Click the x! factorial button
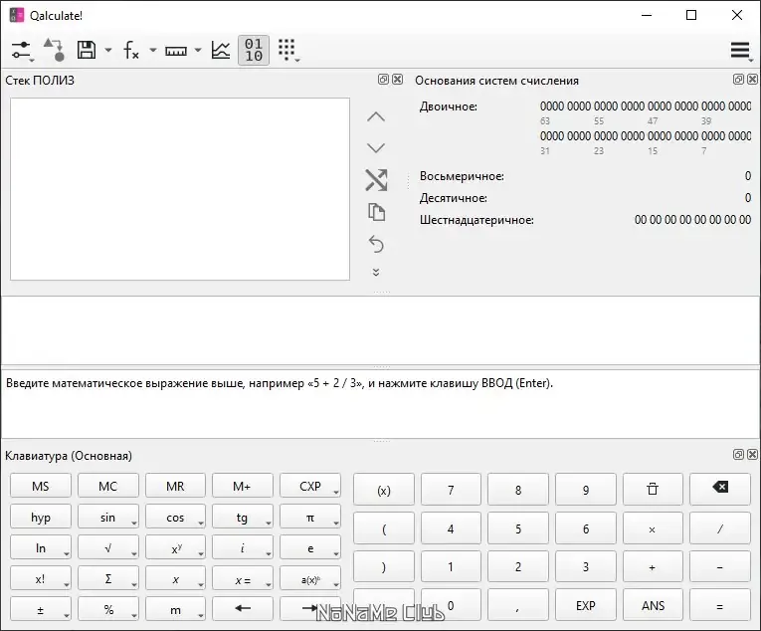 click(x=40, y=578)
